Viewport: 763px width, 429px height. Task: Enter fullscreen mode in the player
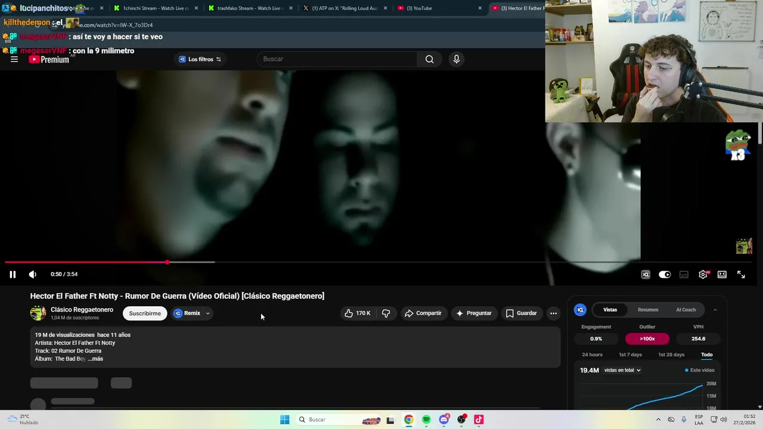[741, 274]
